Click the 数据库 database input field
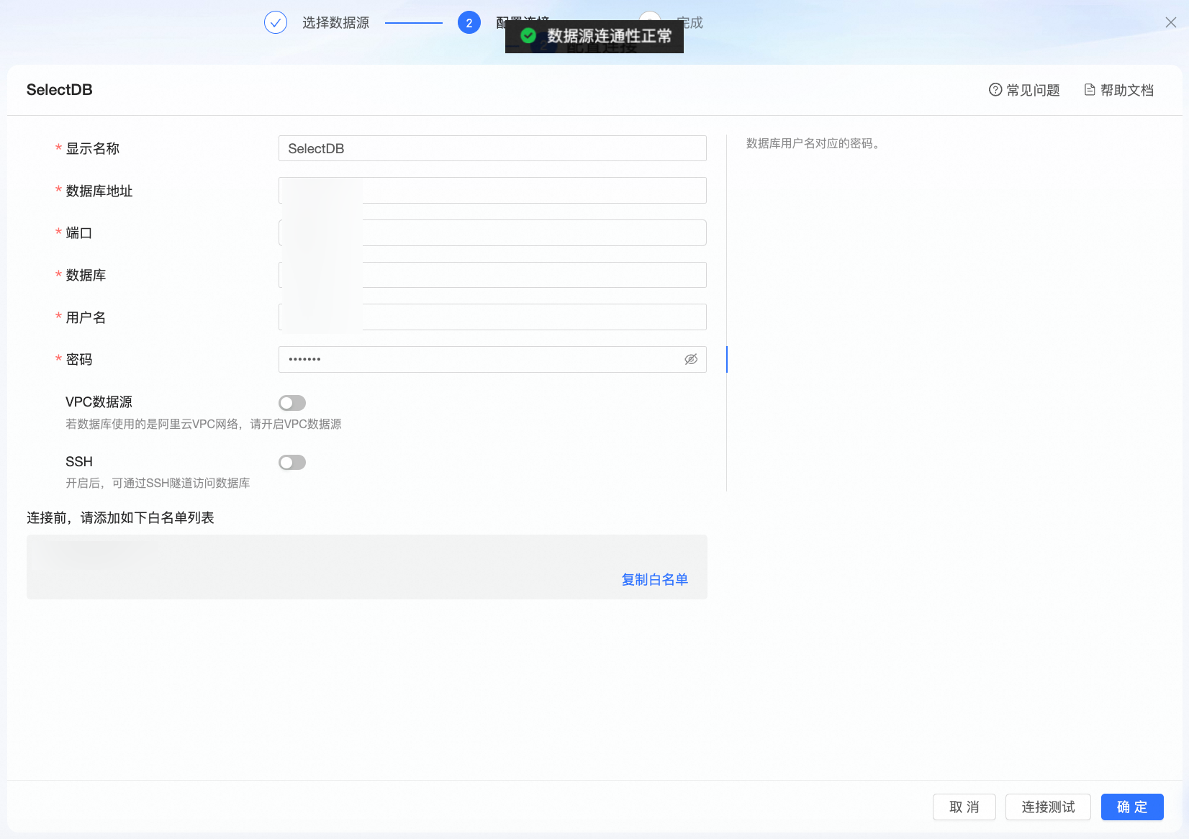This screenshot has height=839, width=1189. pos(492,275)
